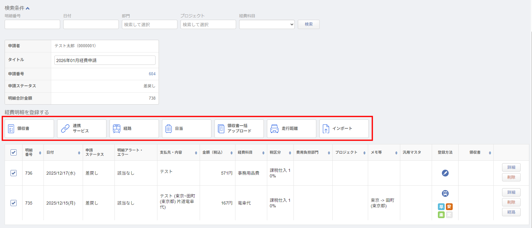Click the インポート import file icon
The width and height of the screenshot is (532, 228).
[326, 129]
